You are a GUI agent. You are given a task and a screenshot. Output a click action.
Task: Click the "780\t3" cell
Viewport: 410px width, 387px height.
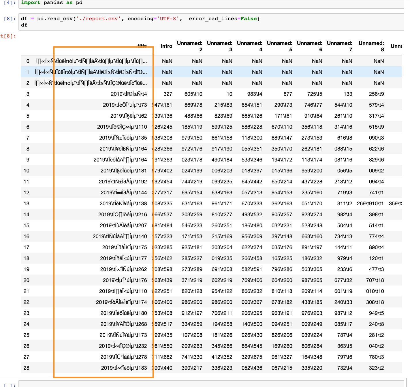click(x=377, y=357)
